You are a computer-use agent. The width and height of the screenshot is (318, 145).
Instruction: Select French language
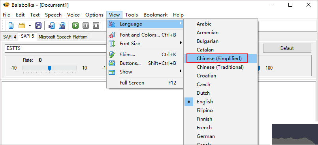221,128
